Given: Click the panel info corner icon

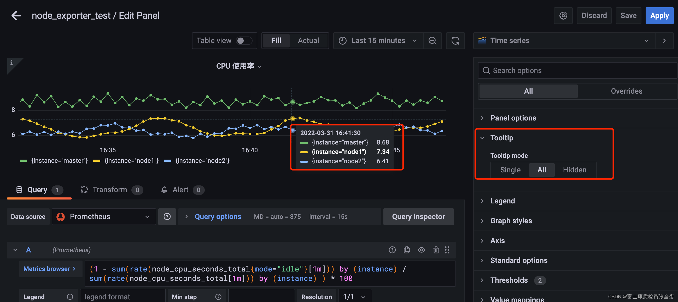Looking at the screenshot, I should 11,63.
